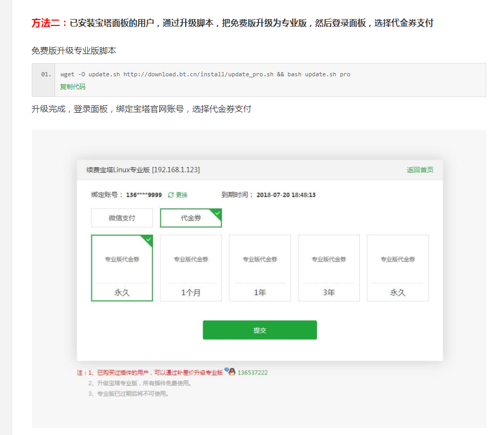Choose the 1年 voucher card
500x435 pixels.
pyautogui.click(x=260, y=268)
